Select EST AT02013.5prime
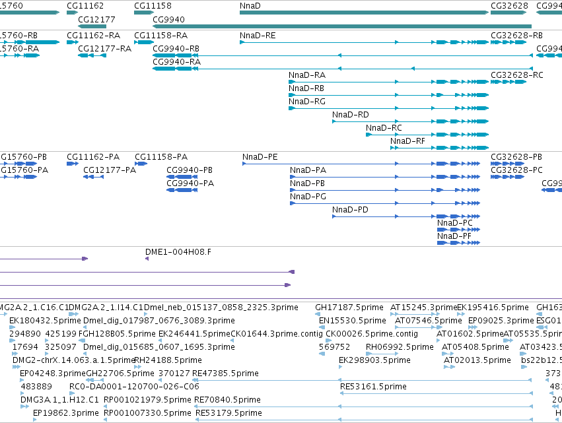This screenshot has width=562, height=423. pyautogui.click(x=450, y=367)
